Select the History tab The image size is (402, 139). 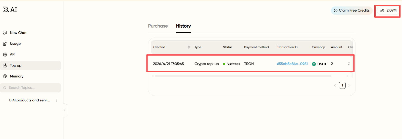click(183, 26)
